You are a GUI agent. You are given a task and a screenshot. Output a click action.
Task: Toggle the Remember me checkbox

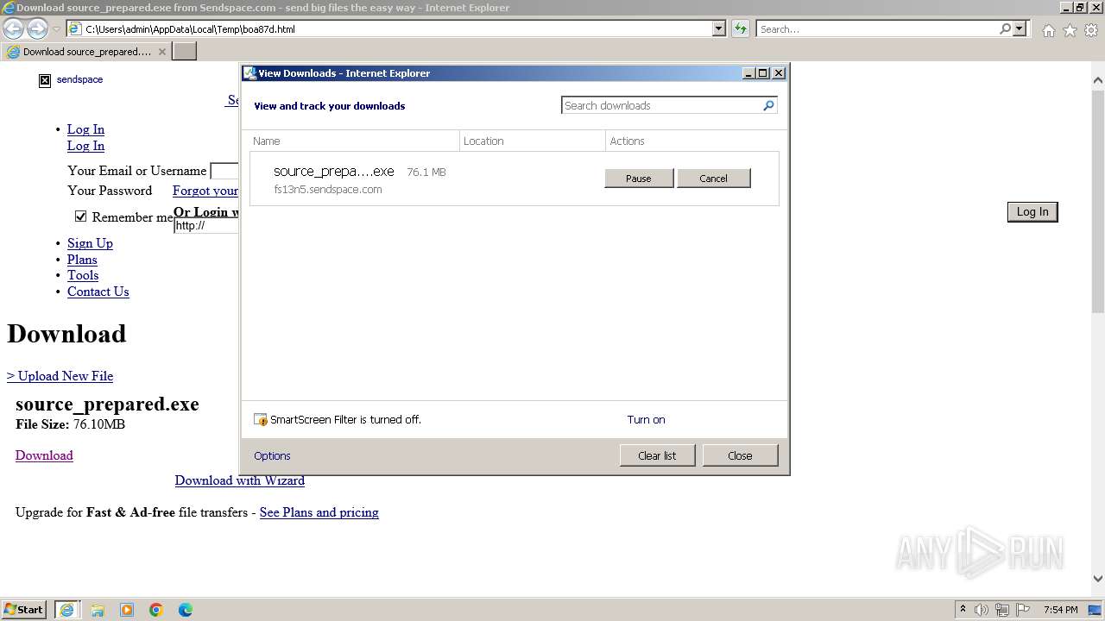tap(81, 216)
